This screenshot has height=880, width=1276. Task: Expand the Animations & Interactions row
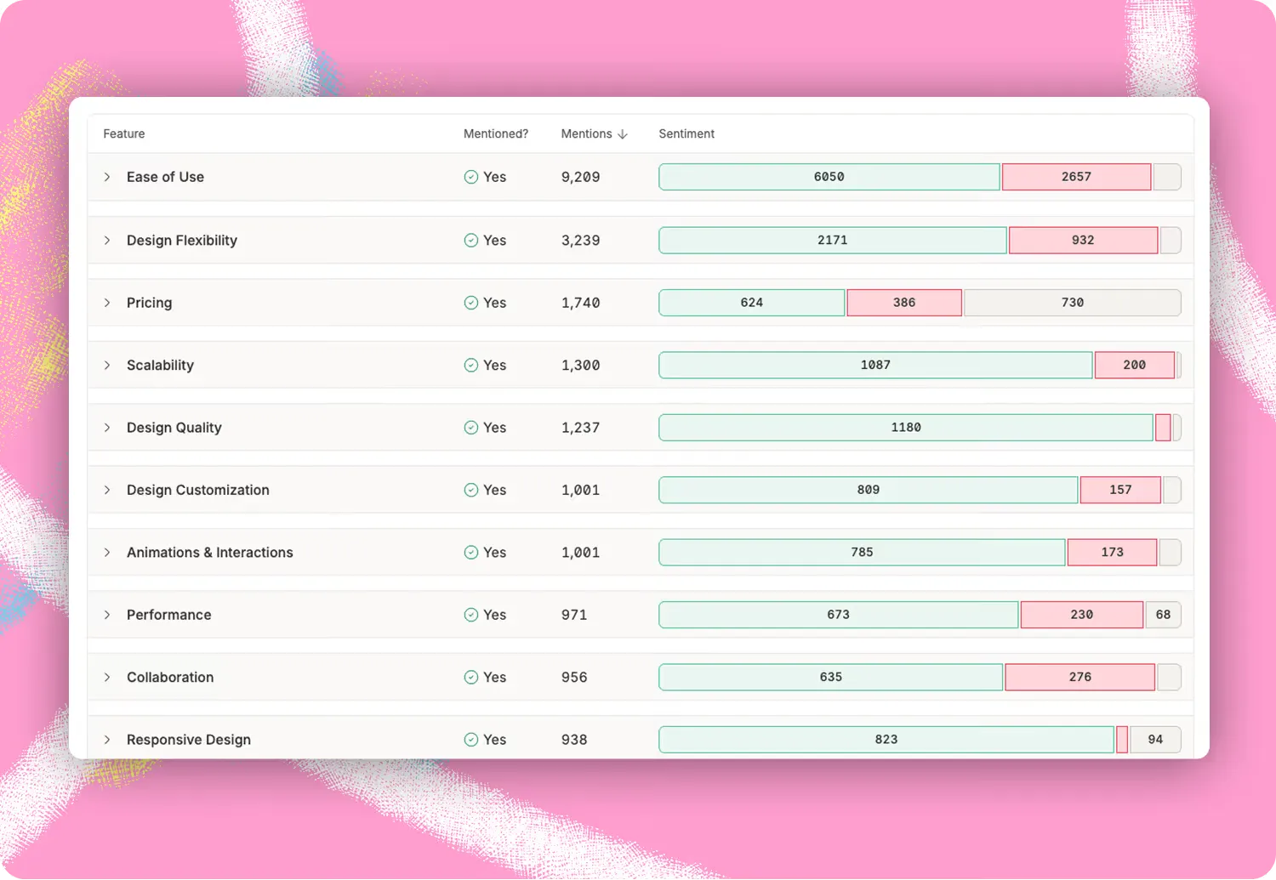pos(107,553)
